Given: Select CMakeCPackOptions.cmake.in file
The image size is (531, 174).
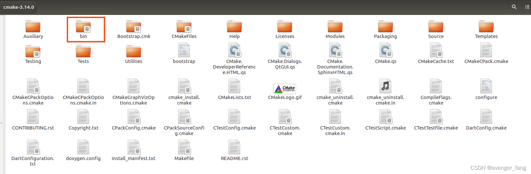Looking at the screenshot, I should click(x=83, y=92).
